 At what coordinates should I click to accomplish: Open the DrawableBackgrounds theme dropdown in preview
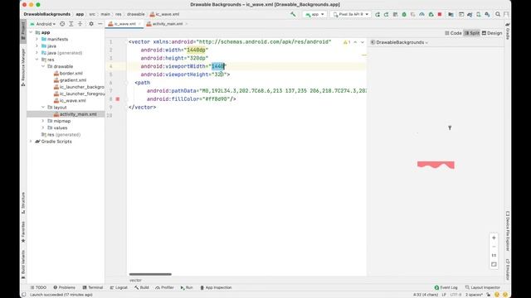399,42
